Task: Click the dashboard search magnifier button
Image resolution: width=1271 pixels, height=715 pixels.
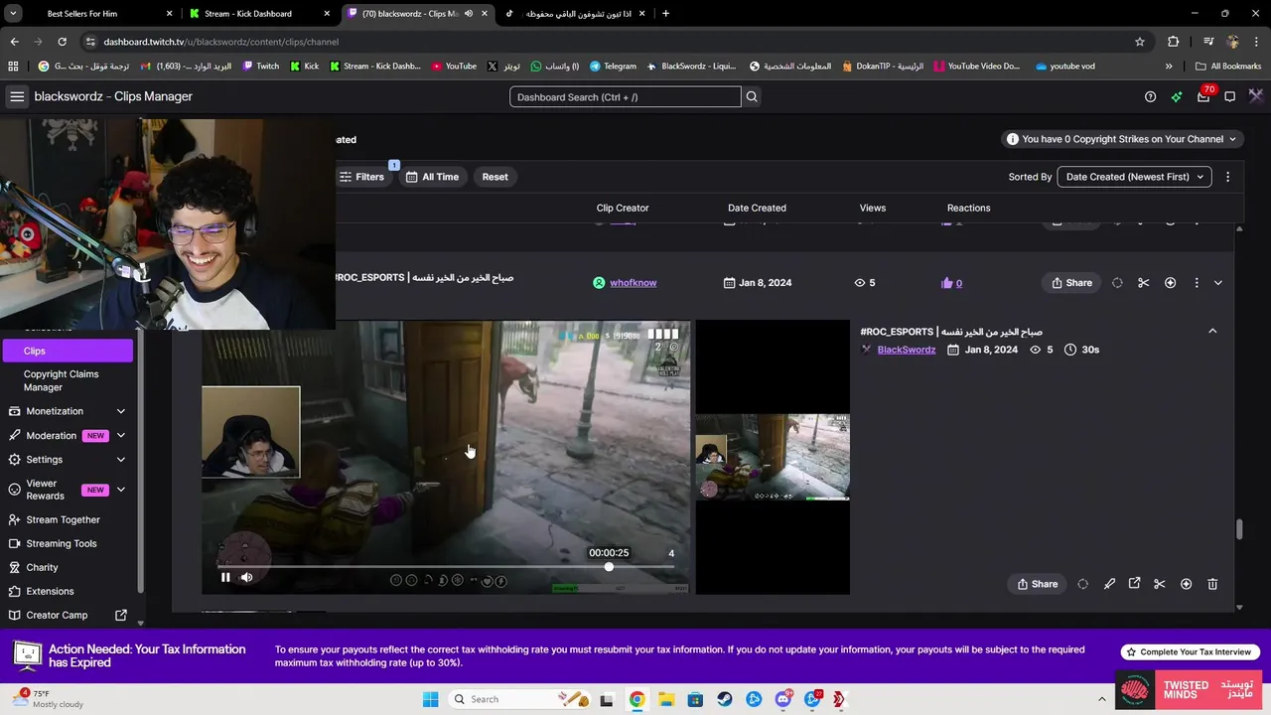Action: pyautogui.click(x=752, y=96)
